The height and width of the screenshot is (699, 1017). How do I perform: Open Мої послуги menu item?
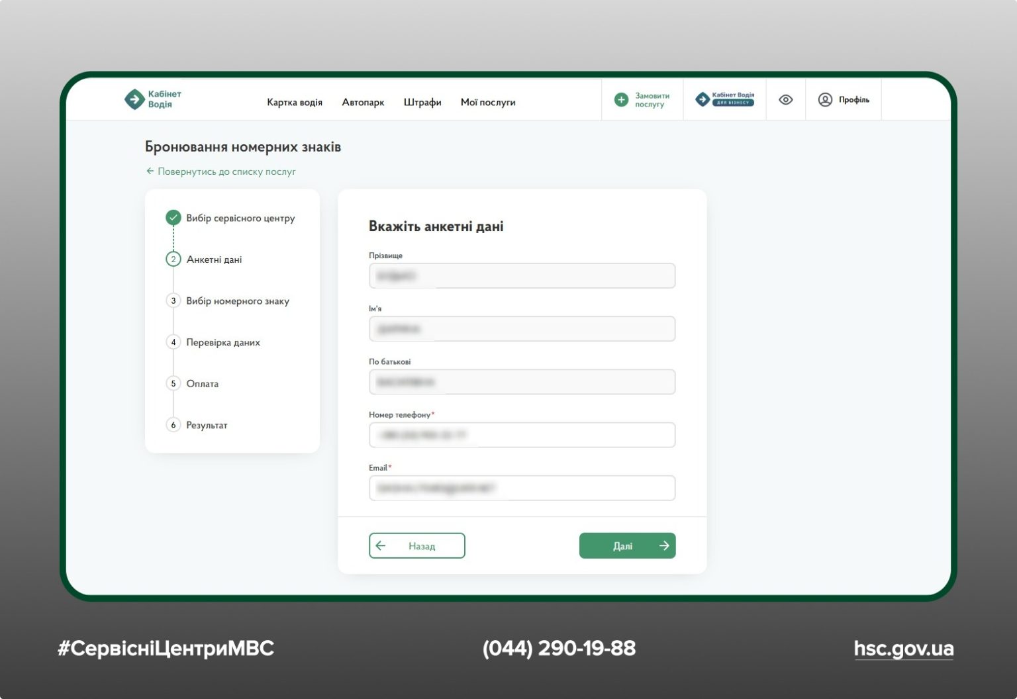point(488,103)
